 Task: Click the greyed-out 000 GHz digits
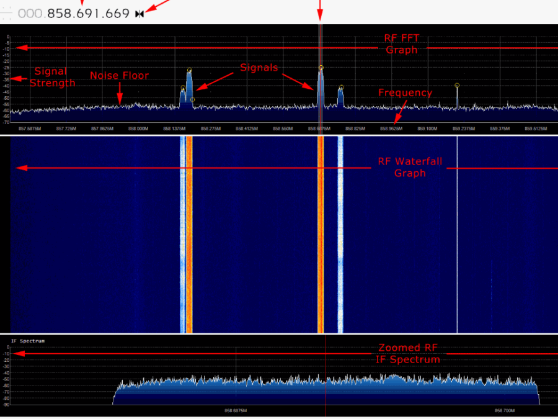[30, 14]
